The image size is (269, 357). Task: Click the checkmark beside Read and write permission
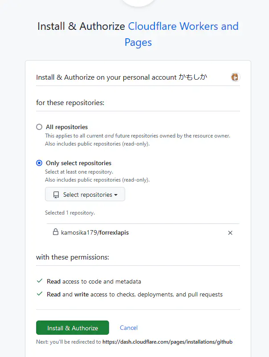coord(40,294)
